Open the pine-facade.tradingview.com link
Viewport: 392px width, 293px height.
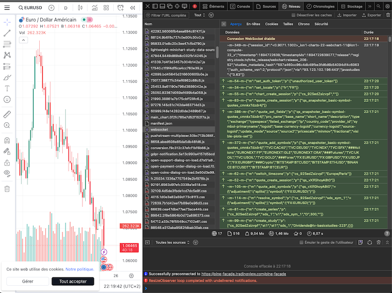pyautogui.click(x=244, y=274)
